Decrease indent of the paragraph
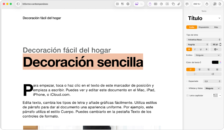 195,74
